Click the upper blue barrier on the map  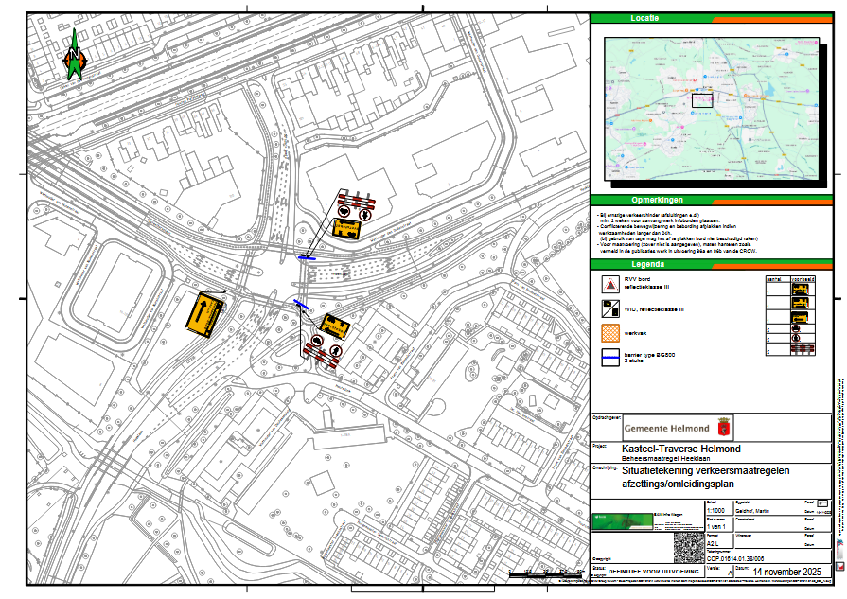click(x=308, y=256)
